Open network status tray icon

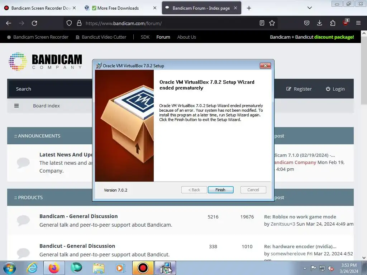click(322, 268)
